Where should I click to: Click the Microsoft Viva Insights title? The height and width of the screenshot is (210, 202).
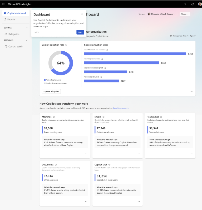pos(20,4)
